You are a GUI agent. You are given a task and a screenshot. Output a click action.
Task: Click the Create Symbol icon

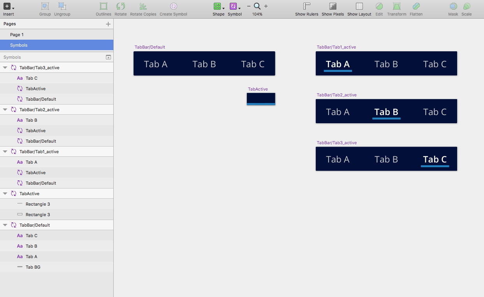[173, 6]
